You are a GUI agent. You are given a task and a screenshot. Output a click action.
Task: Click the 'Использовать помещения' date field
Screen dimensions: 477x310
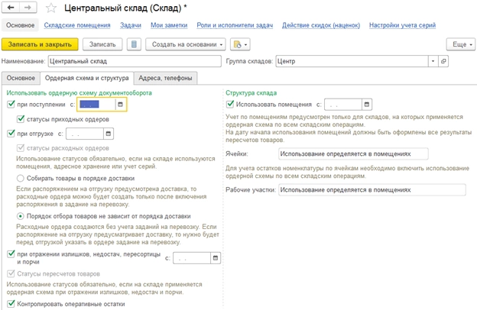click(x=343, y=105)
